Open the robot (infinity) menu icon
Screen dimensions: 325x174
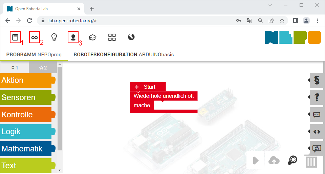tap(35, 37)
